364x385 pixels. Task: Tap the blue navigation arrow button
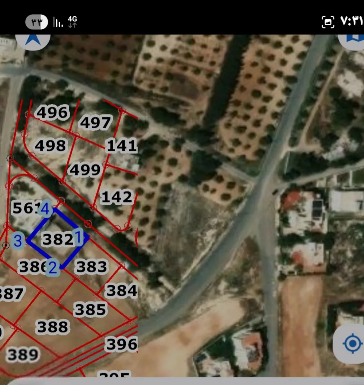pos(33,40)
